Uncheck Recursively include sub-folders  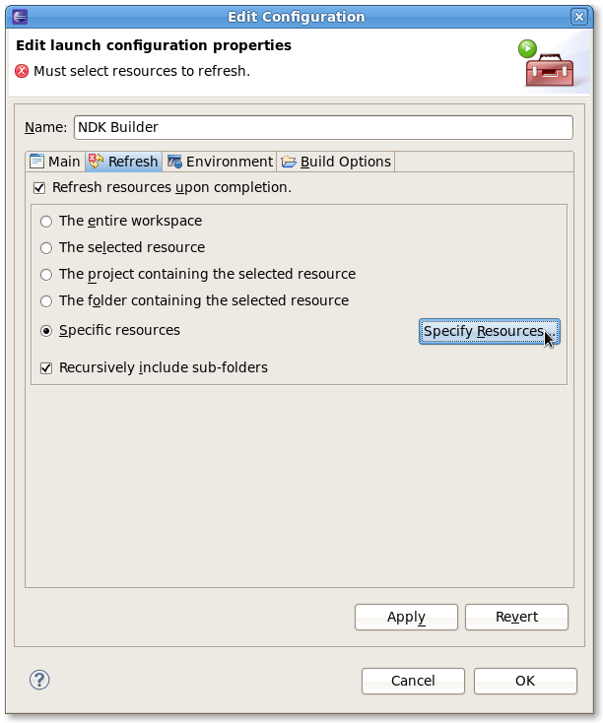coord(46,367)
